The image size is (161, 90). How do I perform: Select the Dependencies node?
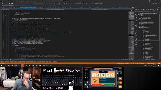(x=146, y=29)
